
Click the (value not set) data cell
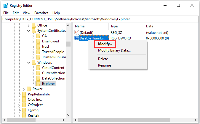pos(157,33)
